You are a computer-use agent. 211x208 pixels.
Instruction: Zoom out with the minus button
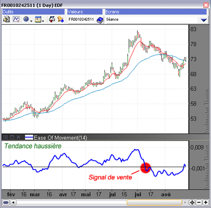[x=199, y=203]
